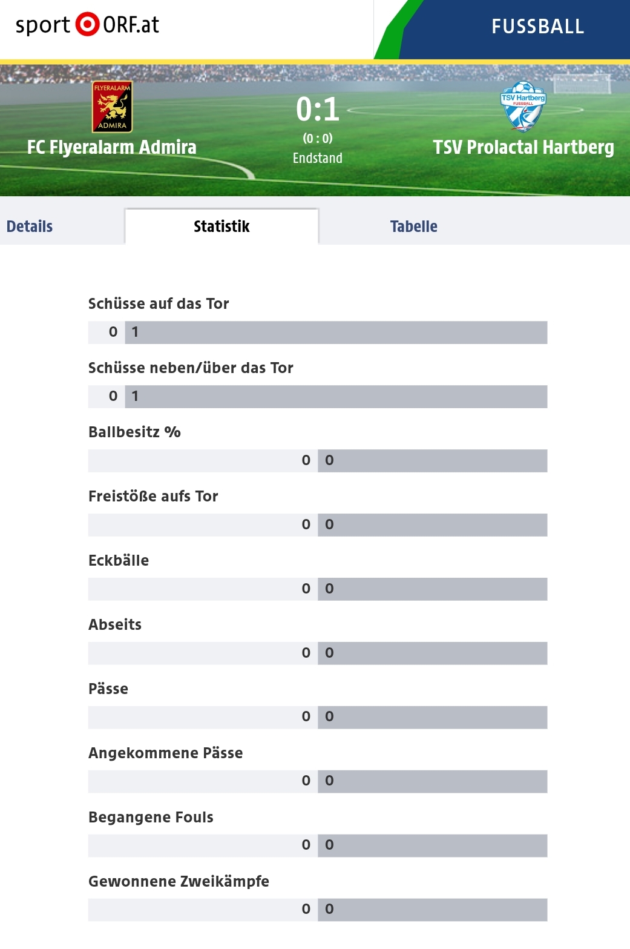Open the Tabelle tab
This screenshot has width=630, height=949.
(414, 227)
